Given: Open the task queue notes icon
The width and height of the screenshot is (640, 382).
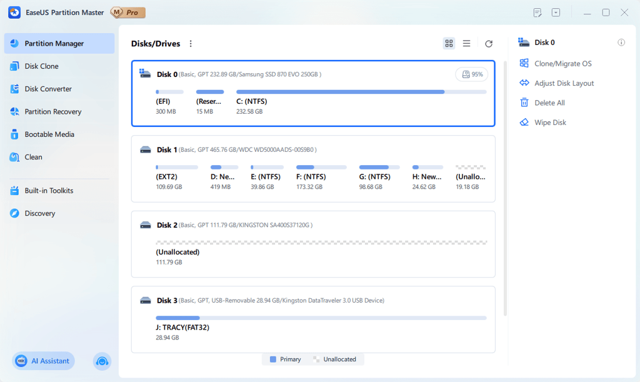Looking at the screenshot, I should (537, 13).
